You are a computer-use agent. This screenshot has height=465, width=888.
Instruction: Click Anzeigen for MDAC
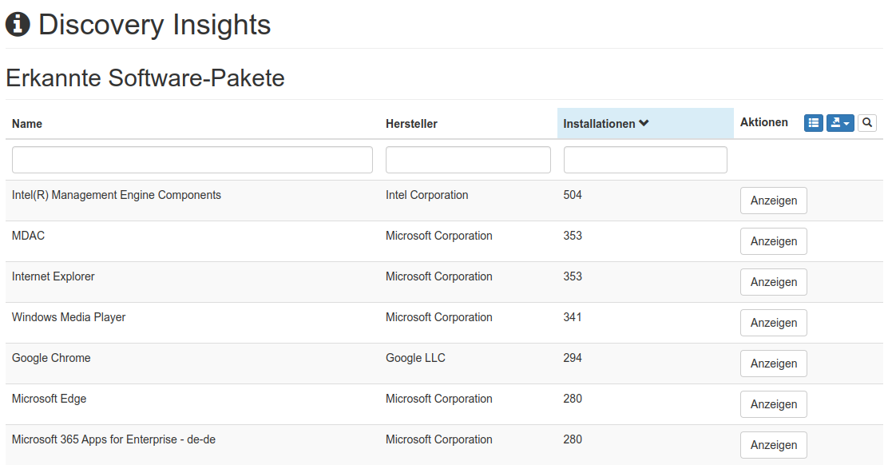[773, 241]
